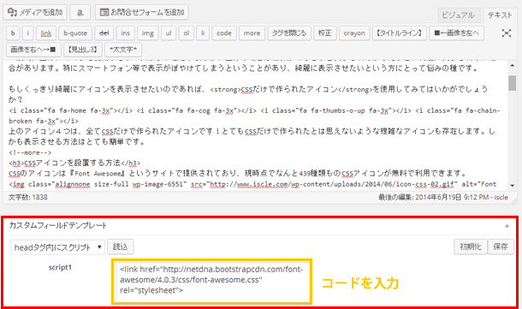Insert list item with li
Viewport: 522px width, 309px height.
coord(203,33)
